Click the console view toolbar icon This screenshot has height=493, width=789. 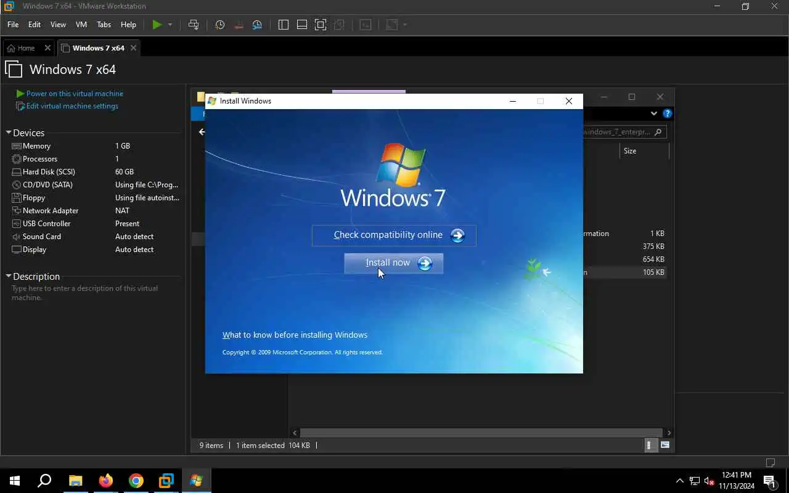pos(366,25)
